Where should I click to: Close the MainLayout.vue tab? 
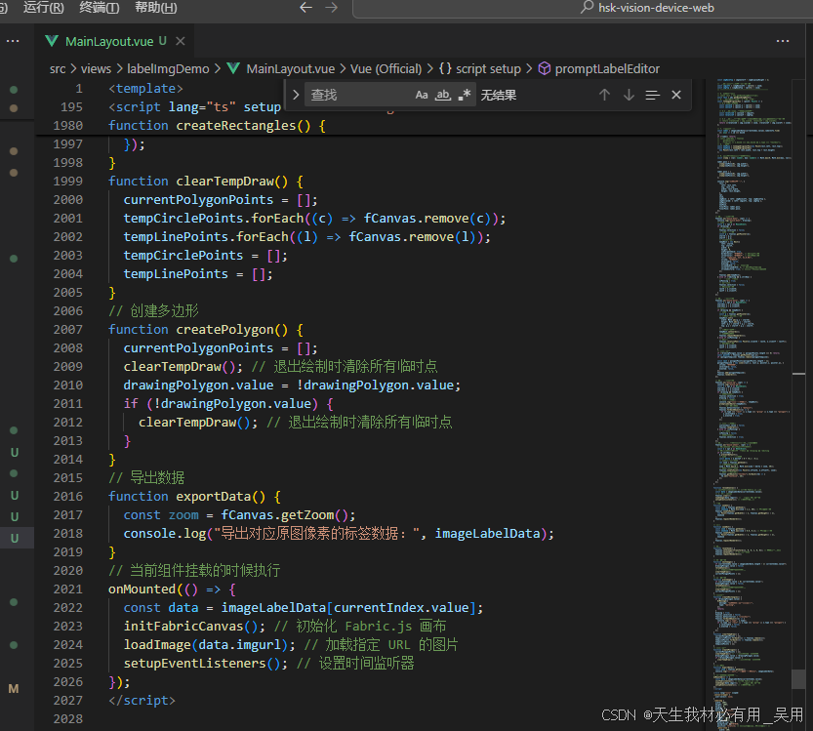tap(180, 41)
